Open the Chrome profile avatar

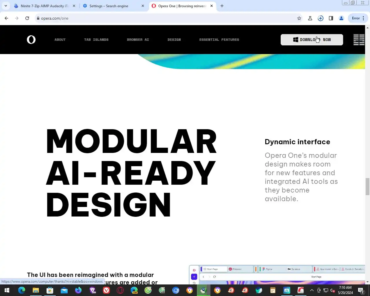[x=341, y=18]
